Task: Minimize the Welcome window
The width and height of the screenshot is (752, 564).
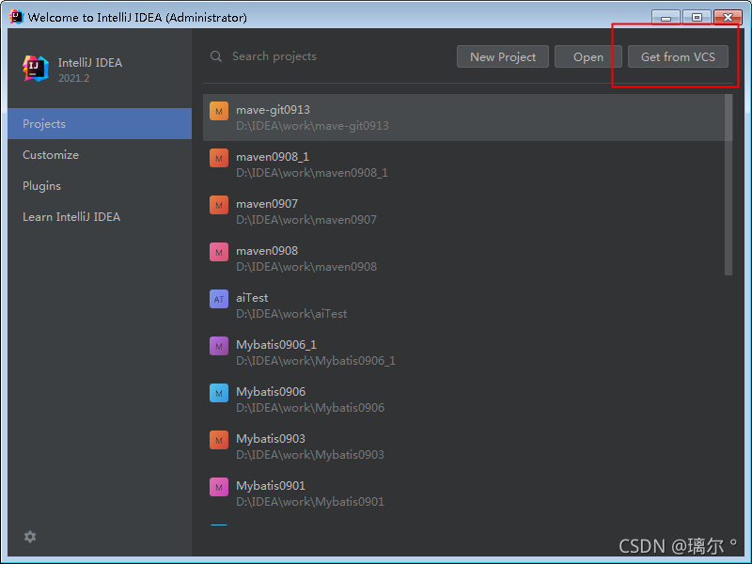Action: [x=666, y=17]
